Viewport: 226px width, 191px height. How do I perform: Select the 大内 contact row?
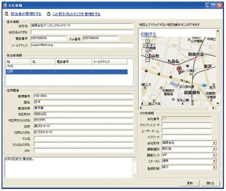click(67, 66)
